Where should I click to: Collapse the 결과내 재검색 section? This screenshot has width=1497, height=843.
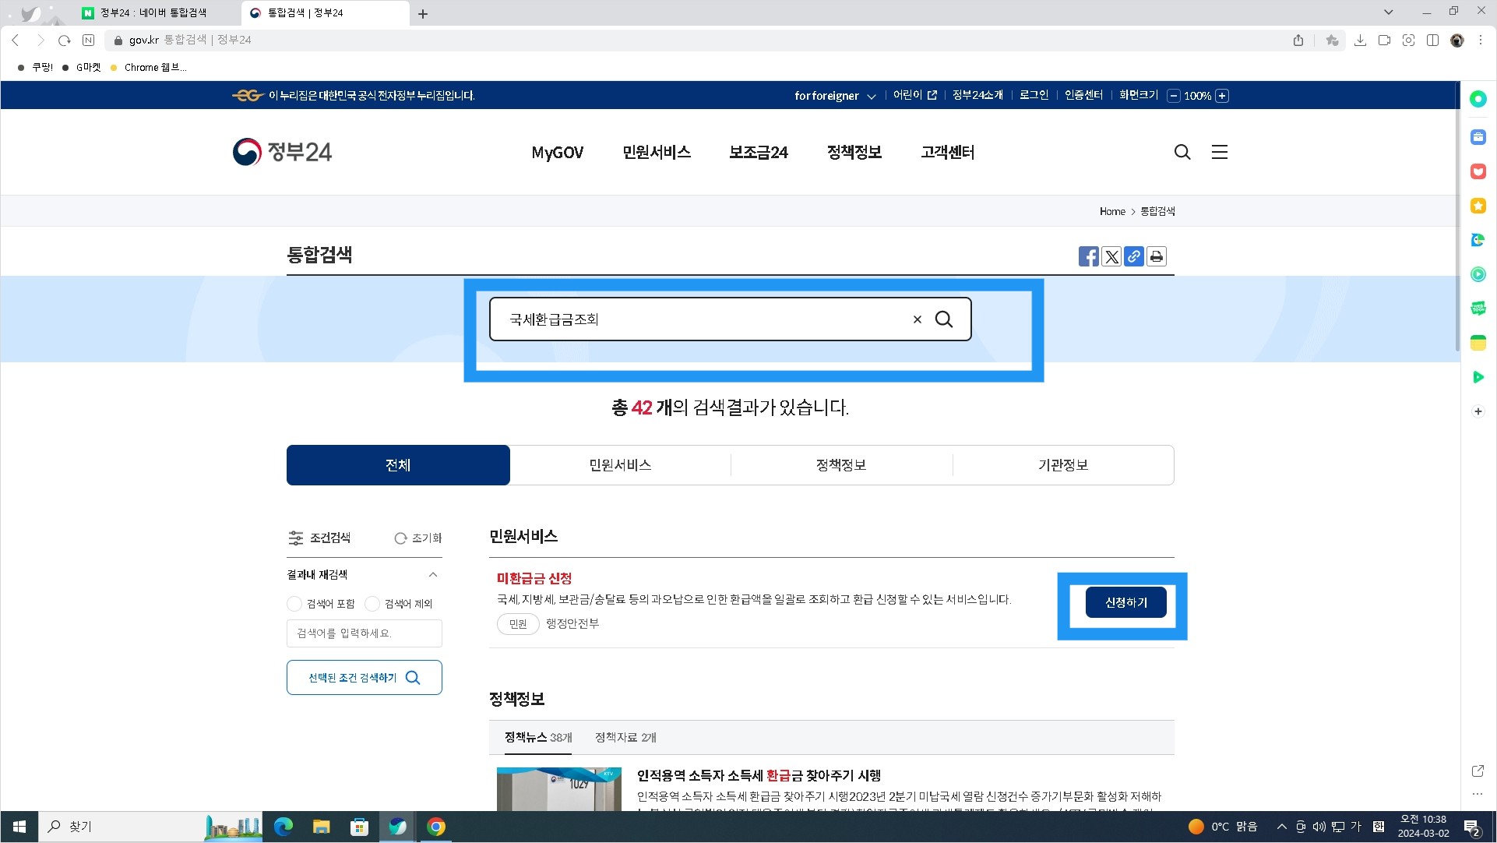pyautogui.click(x=434, y=575)
